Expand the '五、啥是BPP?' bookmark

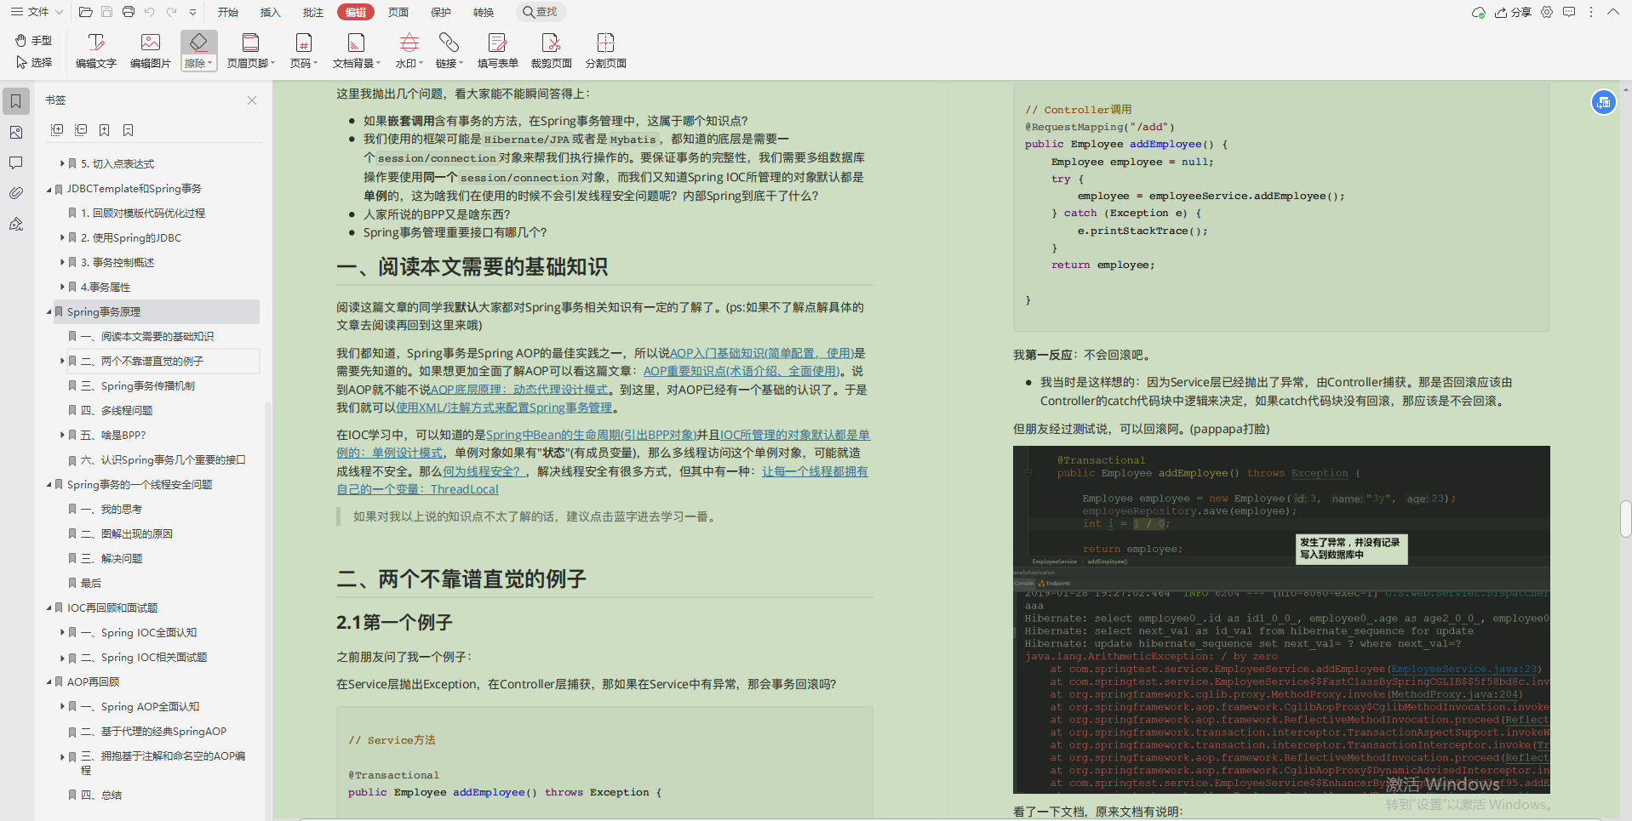[x=62, y=435]
